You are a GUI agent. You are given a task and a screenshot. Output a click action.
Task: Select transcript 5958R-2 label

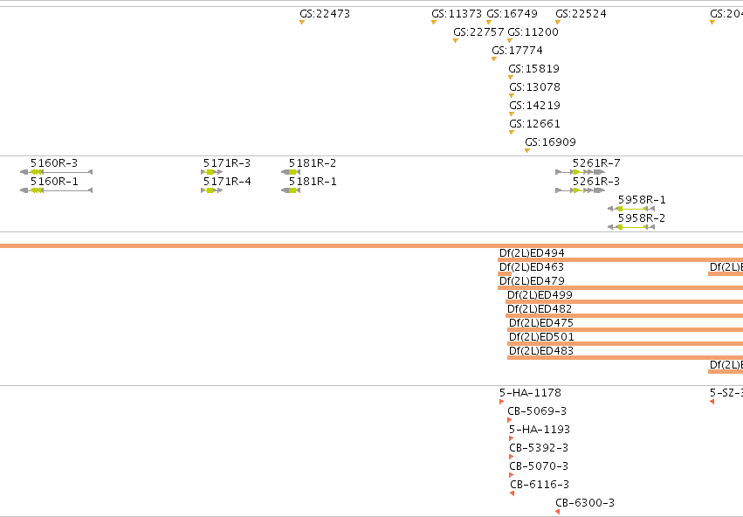[x=642, y=218]
